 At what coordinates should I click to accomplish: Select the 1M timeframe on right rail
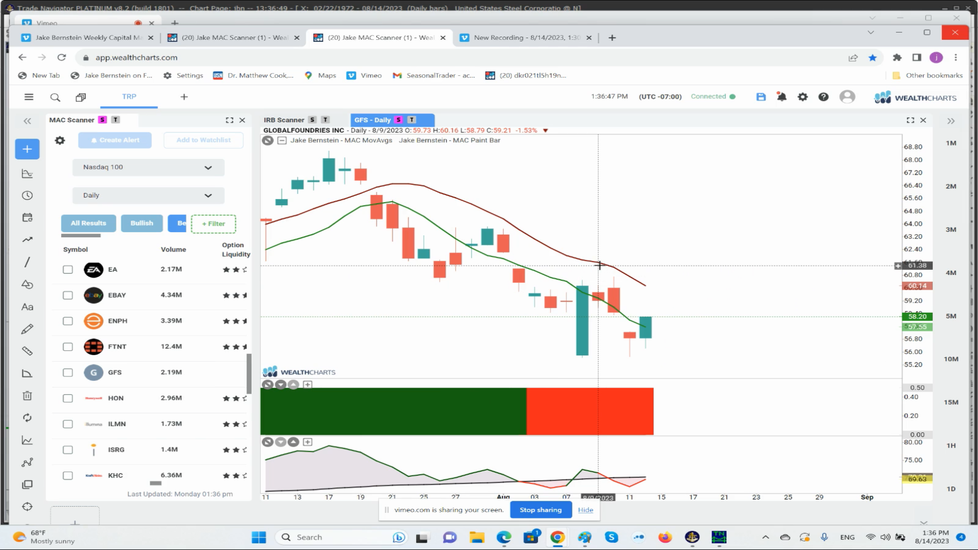click(951, 144)
